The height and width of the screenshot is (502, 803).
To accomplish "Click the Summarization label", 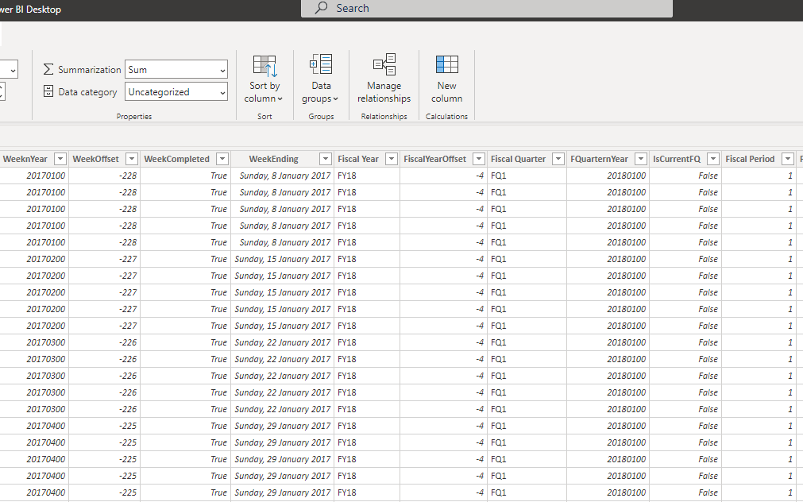I will pos(89,69).
